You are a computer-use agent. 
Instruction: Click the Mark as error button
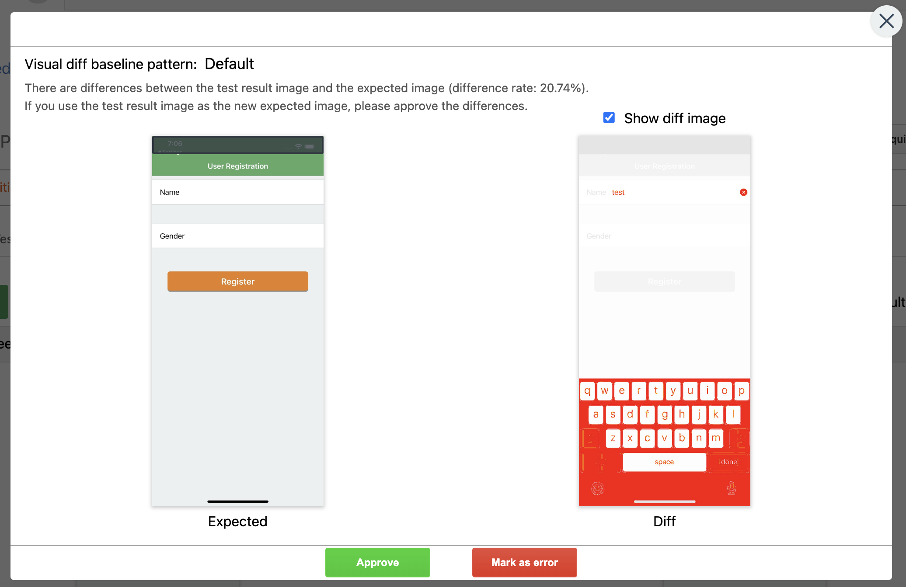[x=524, y=562]
